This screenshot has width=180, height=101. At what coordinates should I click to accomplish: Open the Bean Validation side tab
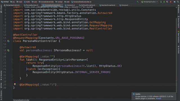pyautogui.click(x=179, y=37)
